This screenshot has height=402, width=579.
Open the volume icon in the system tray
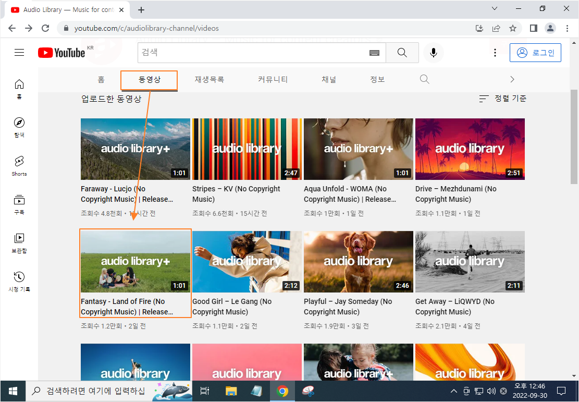[x=491, y=391]
